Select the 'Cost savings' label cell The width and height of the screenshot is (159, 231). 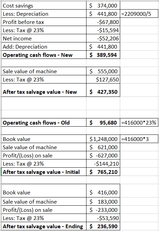[44, 5]
